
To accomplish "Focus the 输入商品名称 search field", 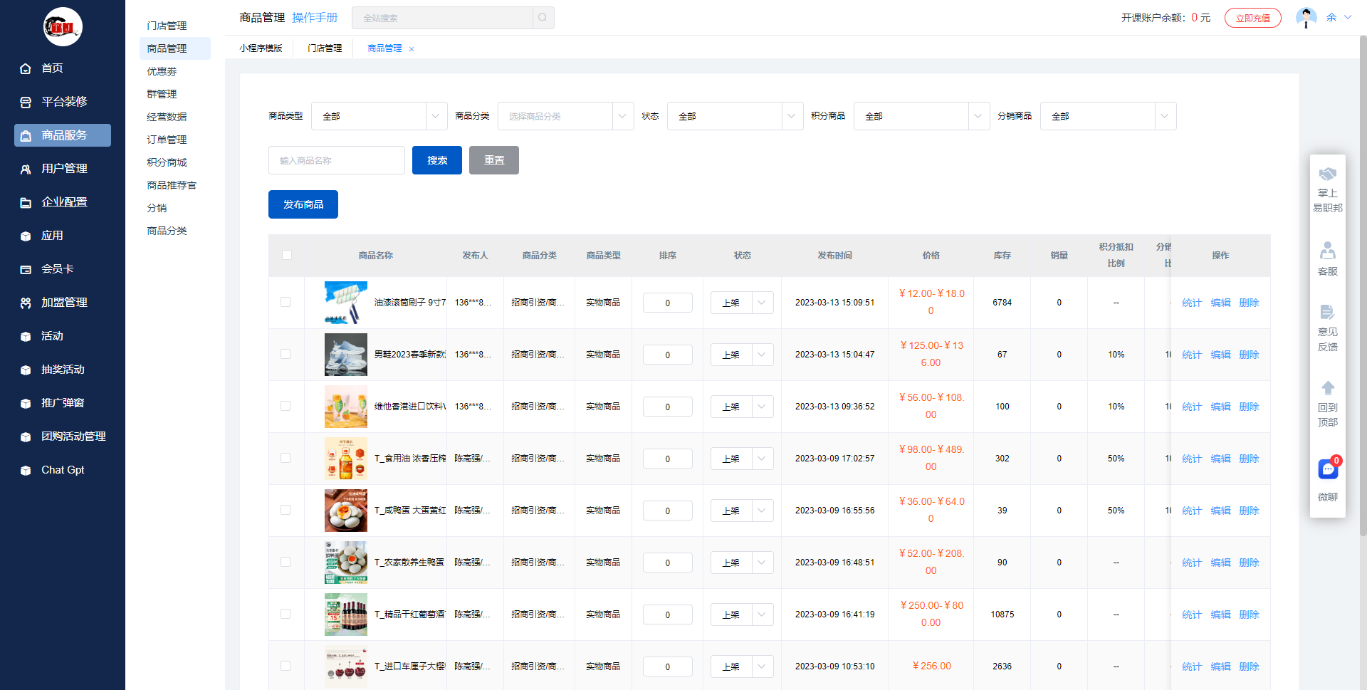I will pos(336,160).
